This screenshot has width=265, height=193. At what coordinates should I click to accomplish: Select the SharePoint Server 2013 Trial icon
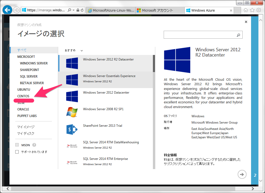(72, 129)
